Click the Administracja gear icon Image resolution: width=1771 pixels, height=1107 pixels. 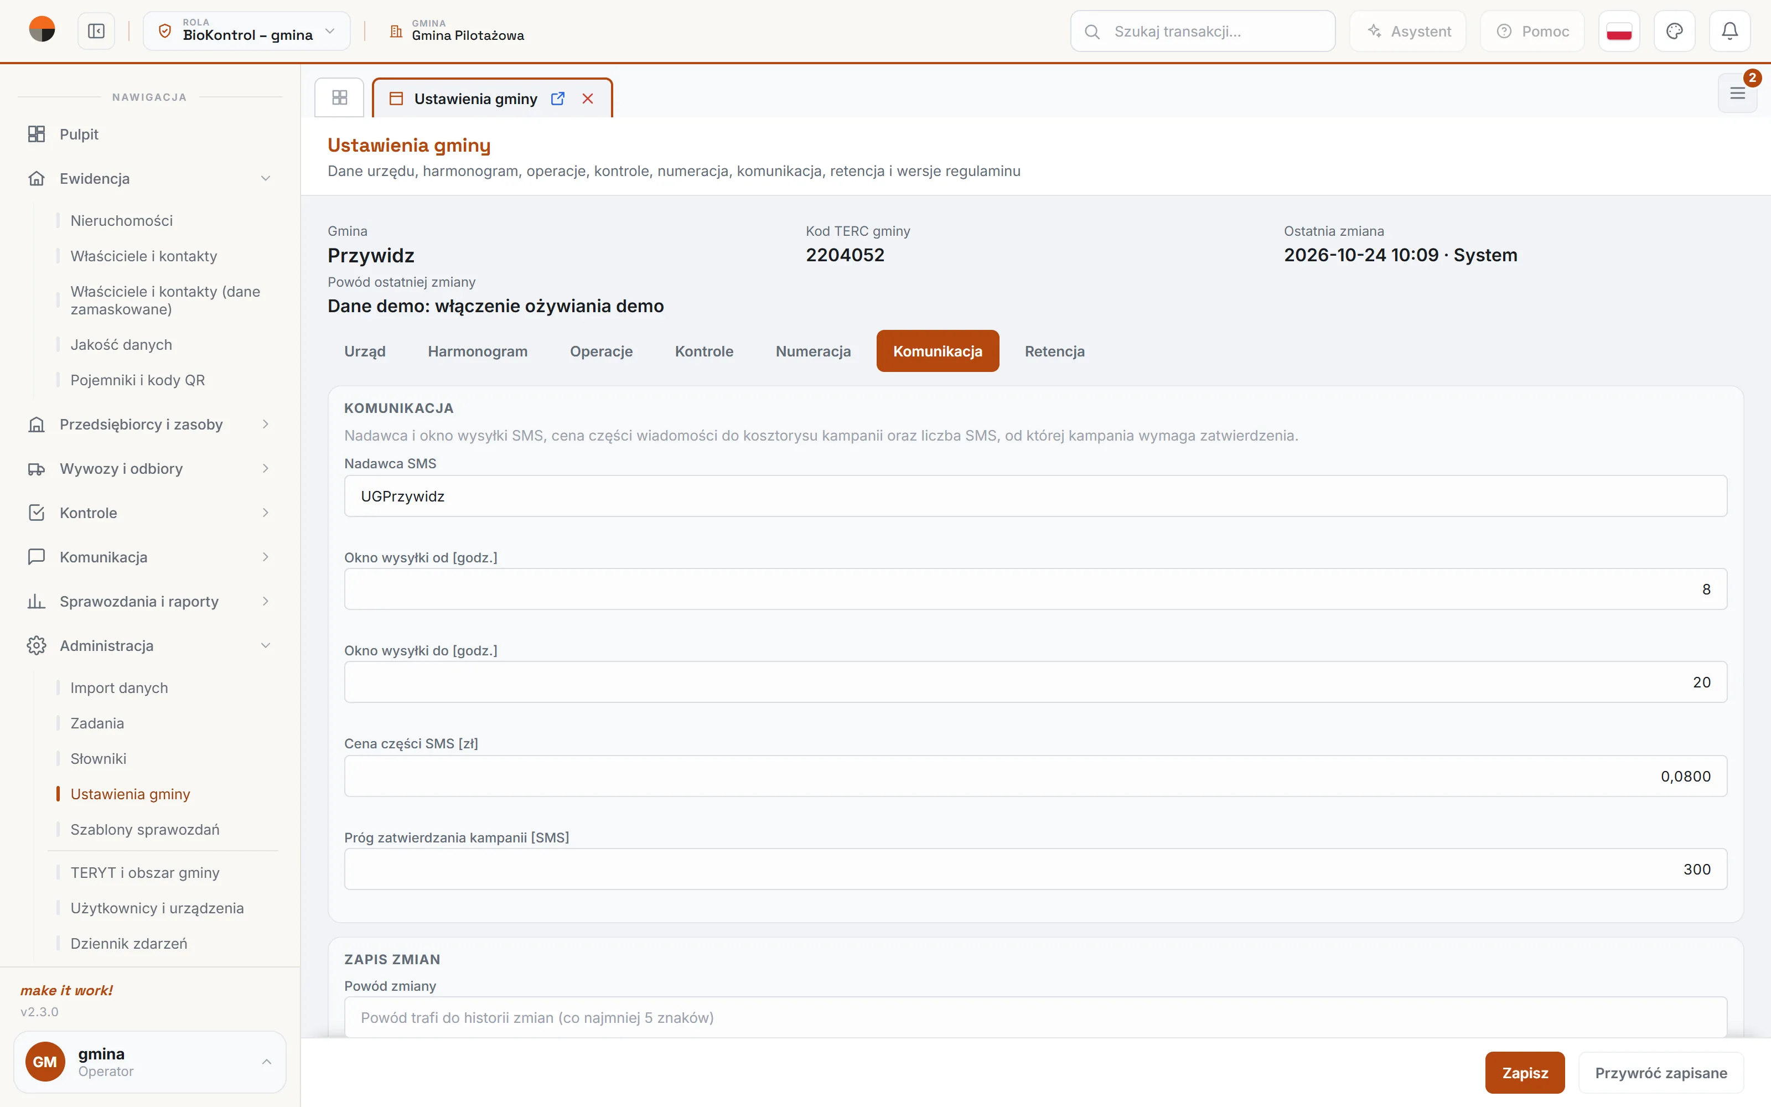pos(36,646)
